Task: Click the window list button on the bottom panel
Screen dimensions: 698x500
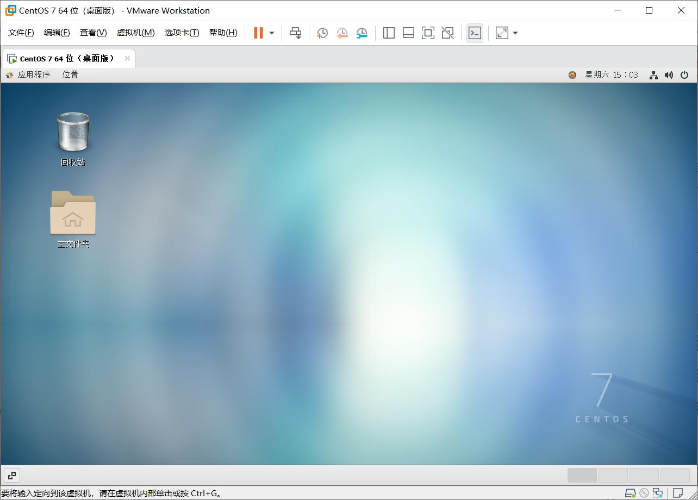Action: (x=12, y=476)
